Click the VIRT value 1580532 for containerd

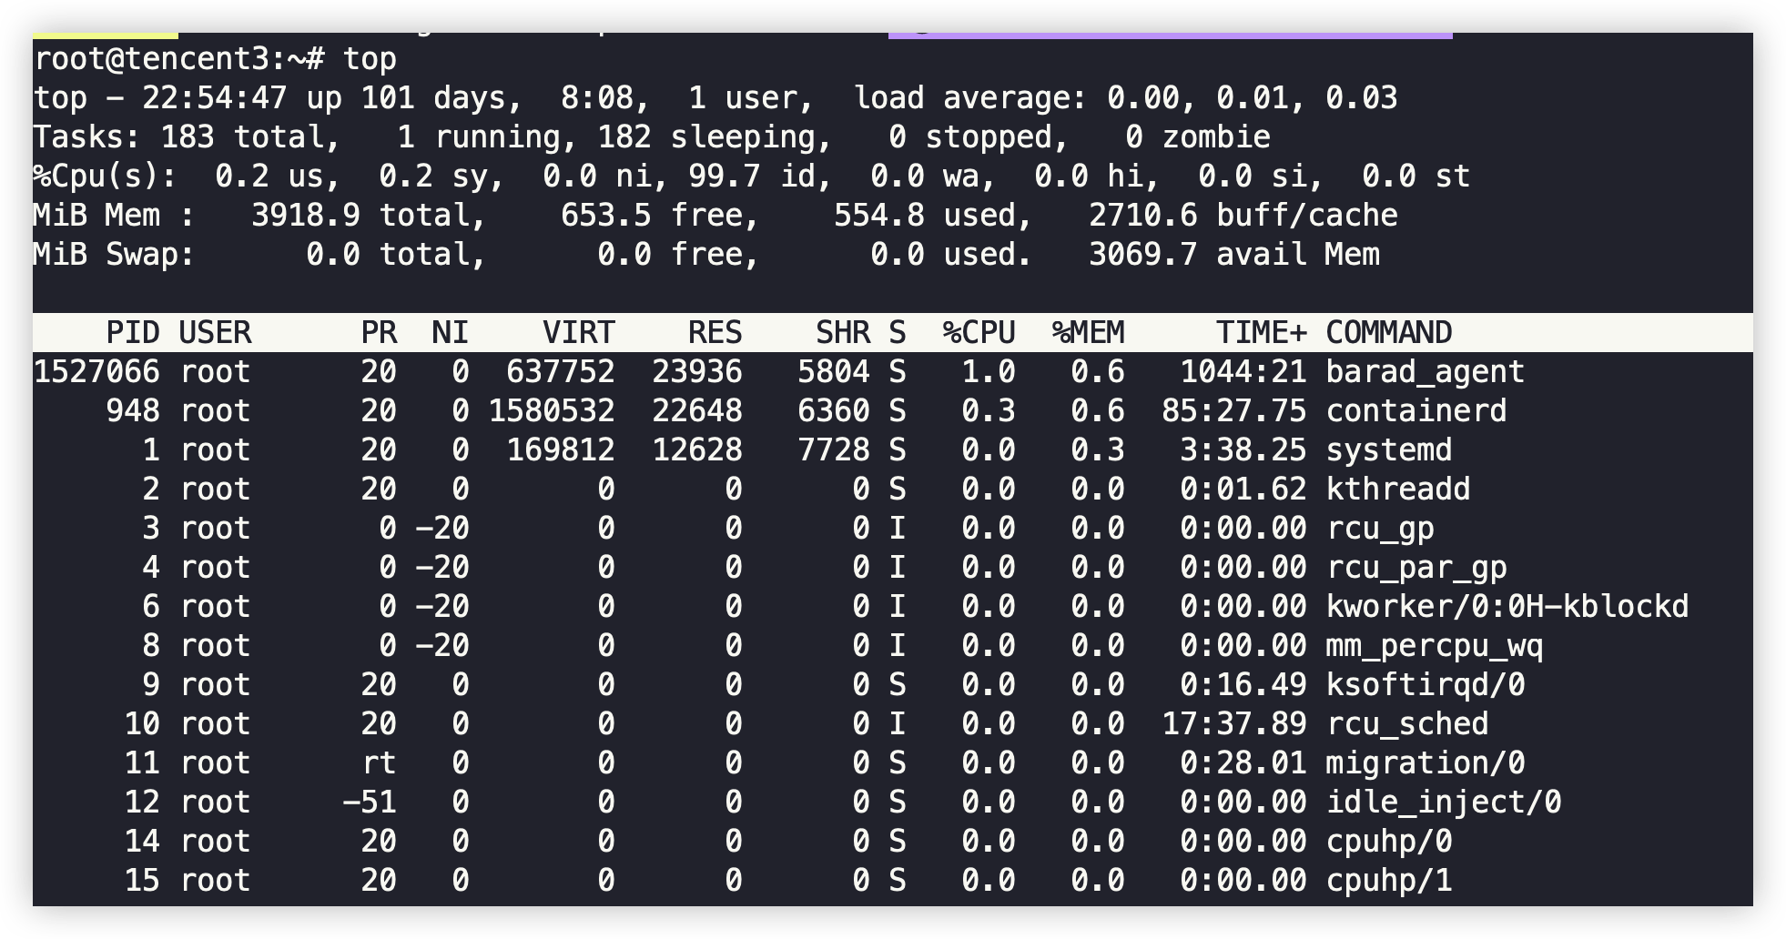[x=552, y=411]
